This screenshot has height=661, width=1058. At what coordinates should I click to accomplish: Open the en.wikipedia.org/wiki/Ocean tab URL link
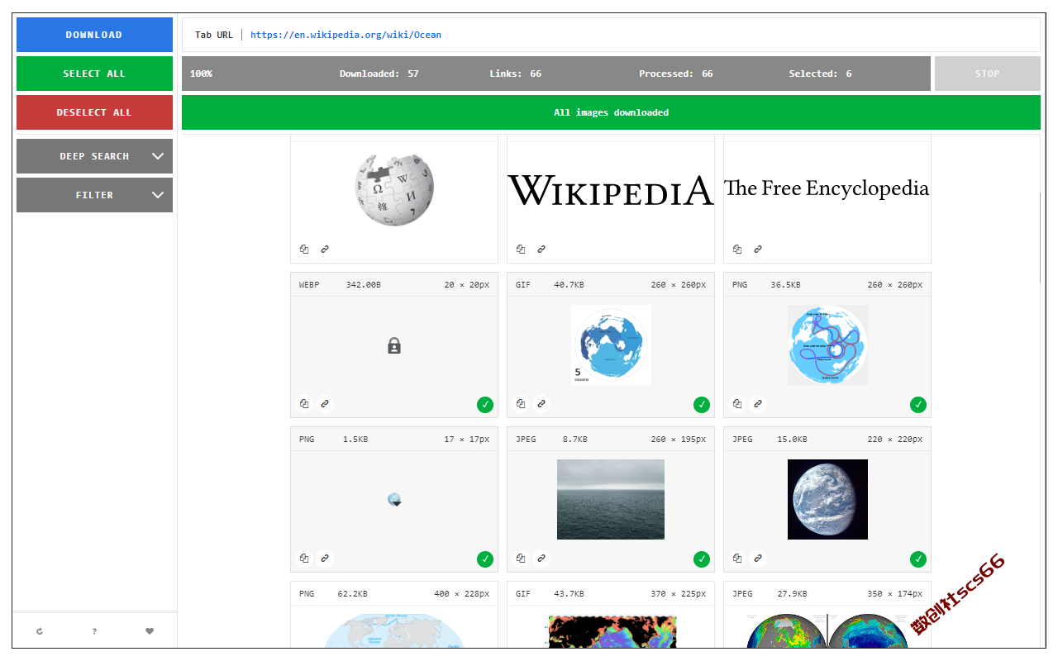coord(346,35)
